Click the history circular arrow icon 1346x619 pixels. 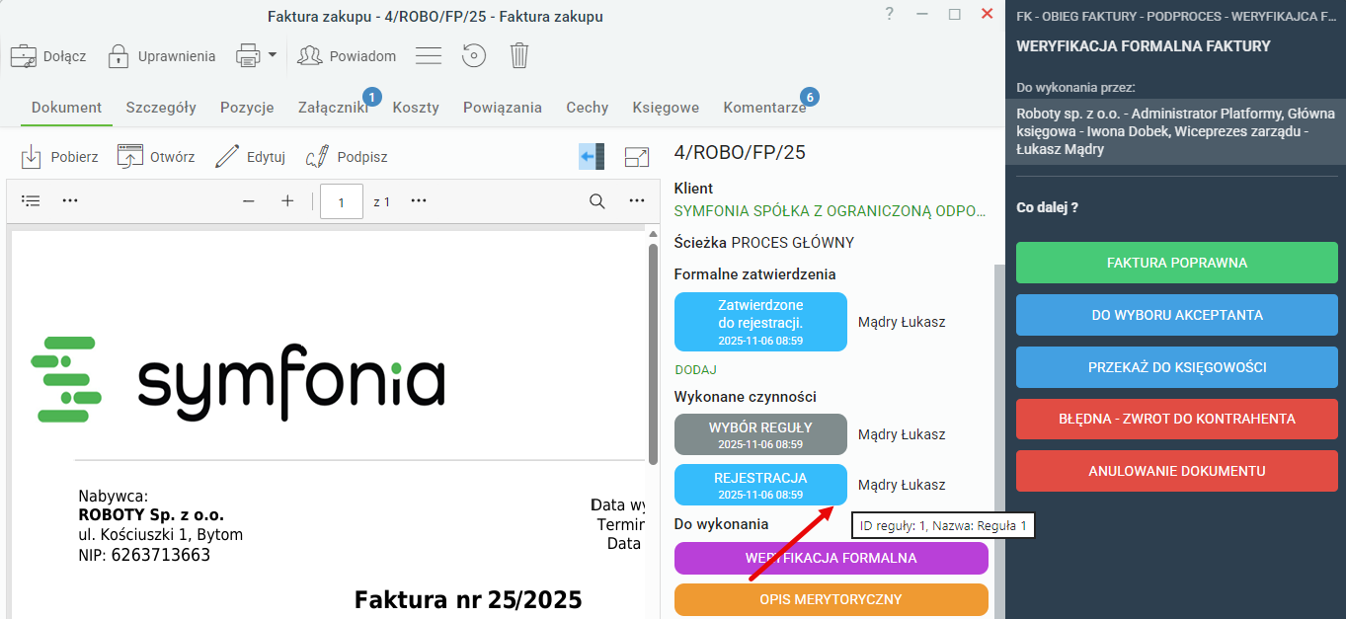coord(474,56)
